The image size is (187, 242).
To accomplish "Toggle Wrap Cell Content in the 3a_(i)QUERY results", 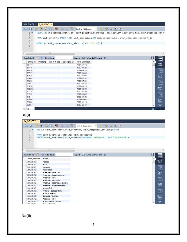I will [x=105, y=155].
